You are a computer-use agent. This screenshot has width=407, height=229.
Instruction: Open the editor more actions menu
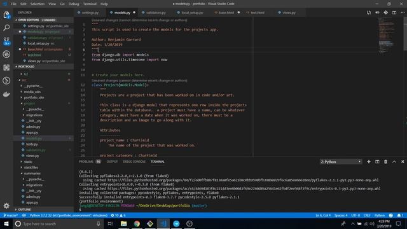tap(403, 13)
